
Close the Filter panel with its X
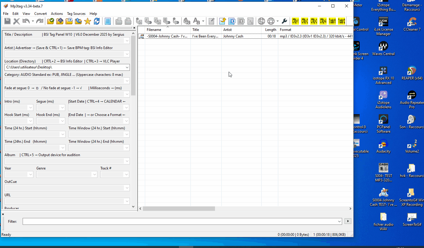point(3,214)
